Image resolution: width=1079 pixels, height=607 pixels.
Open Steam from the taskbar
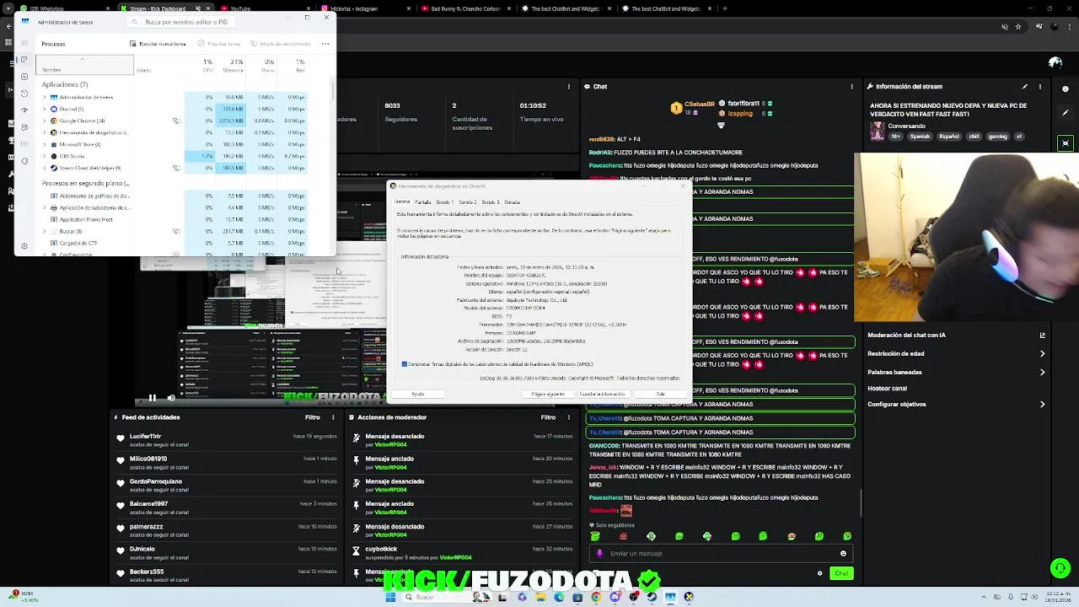[652, 597]
